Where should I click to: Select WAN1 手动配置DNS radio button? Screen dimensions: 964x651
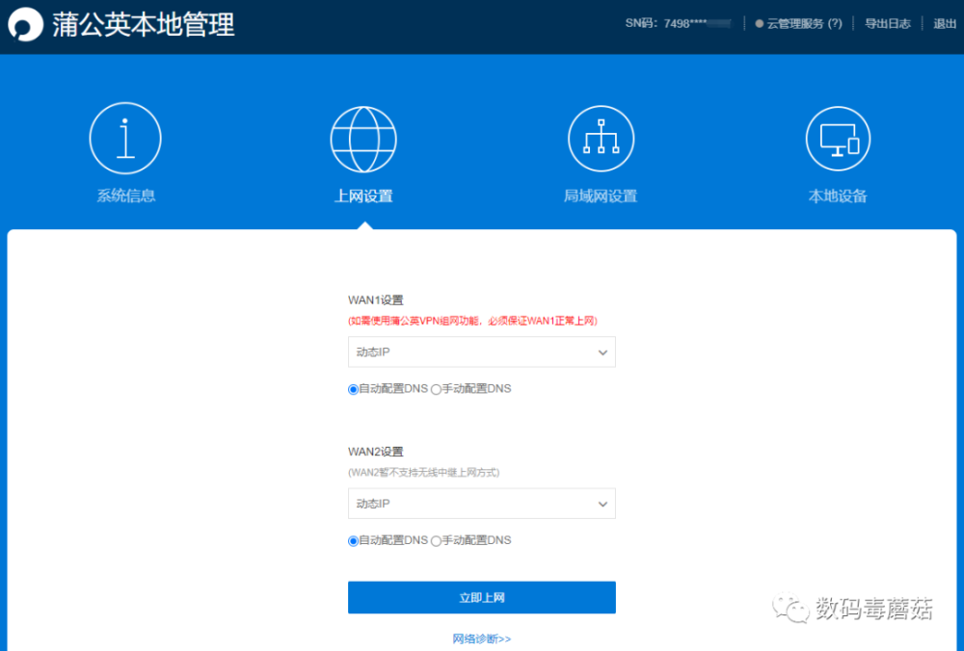pos(436,389)
